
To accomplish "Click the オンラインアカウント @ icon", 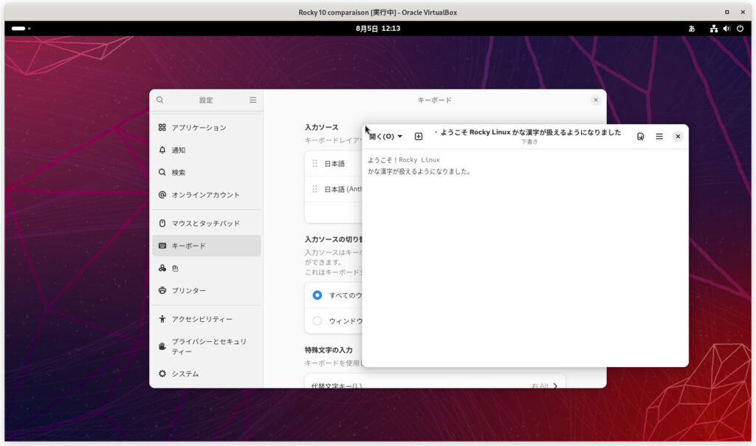I will pos(162,195).
